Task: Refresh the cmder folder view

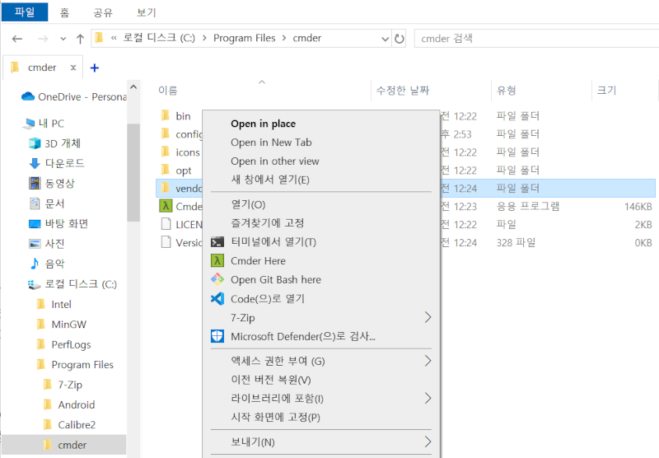Action: pos(400,39)
